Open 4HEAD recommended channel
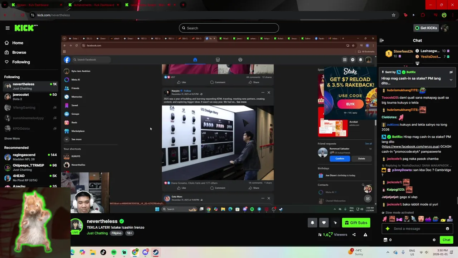This screenshot has width=458, height=258. pos(30,178)
